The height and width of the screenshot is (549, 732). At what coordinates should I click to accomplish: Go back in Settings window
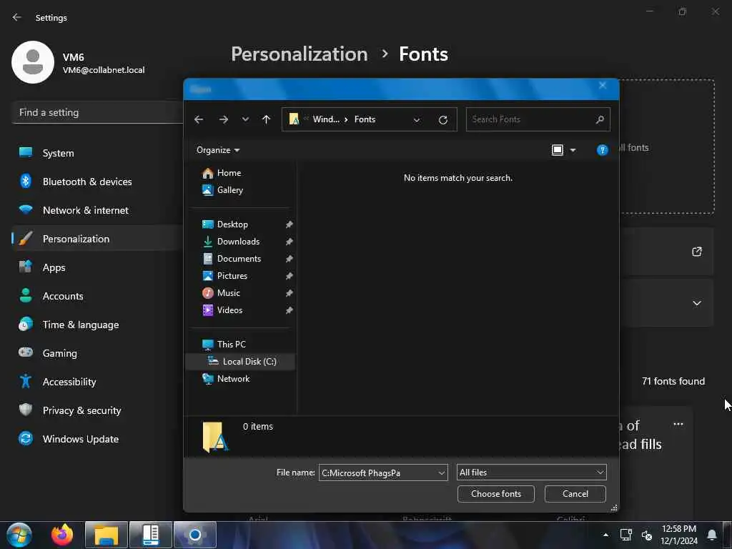tap(17, 17)
